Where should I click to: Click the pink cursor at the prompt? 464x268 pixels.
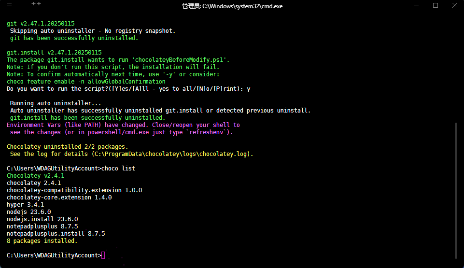103,255
